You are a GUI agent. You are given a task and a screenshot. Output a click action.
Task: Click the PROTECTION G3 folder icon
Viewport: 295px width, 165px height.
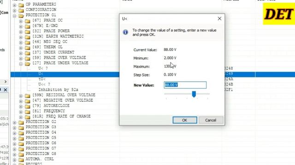21,128
